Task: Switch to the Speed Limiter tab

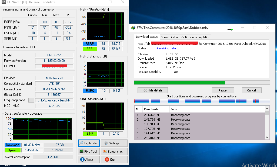Action: (169, 37)
